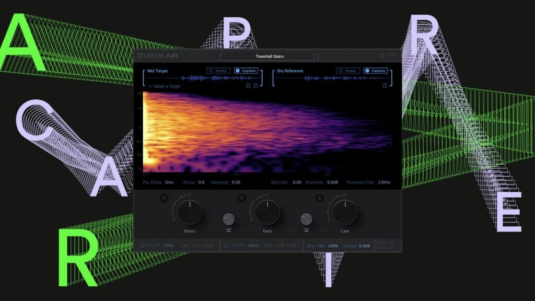The image size is (535, 301).
Task: Open the file icon in the Dry Reference section
Action: coord(385,85)
